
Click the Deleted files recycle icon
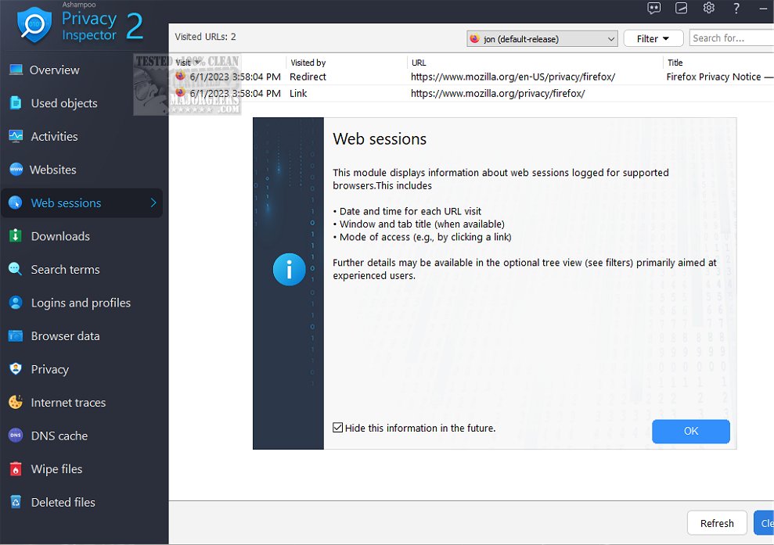tap(16, 502)
